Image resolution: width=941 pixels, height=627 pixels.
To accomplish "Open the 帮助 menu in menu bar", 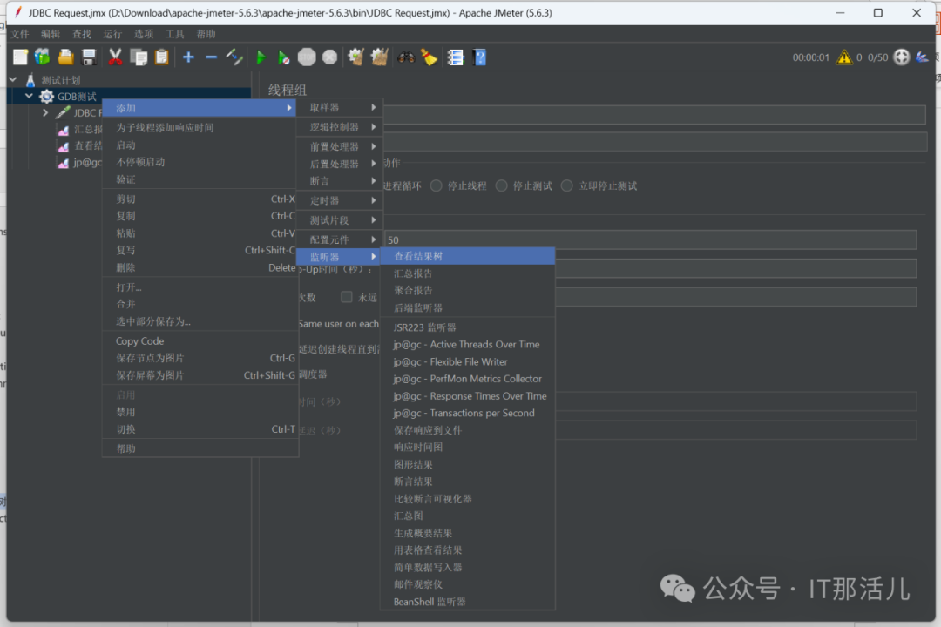I will click(x=206, y=34).
